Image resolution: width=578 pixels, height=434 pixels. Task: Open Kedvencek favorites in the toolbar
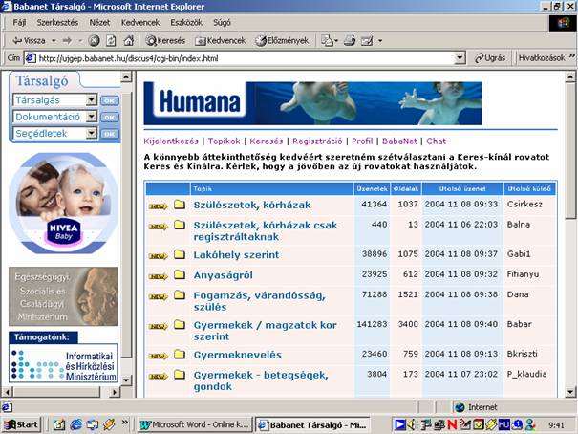click(x=220, y=41)
